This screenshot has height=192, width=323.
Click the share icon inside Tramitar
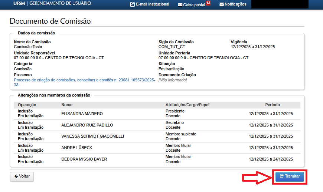click(282, 176)
